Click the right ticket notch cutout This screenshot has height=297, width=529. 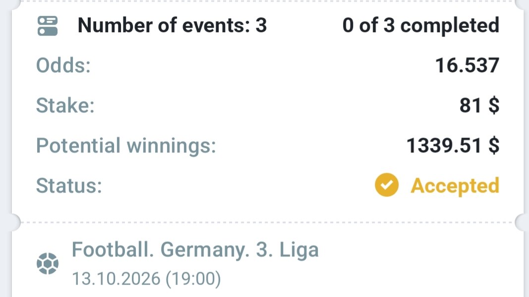pyautogui.click(x=522, y=222)
